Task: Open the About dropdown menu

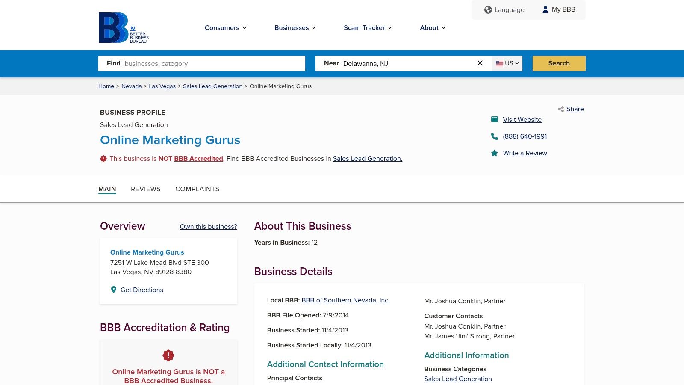Action: tap(433, 28)
